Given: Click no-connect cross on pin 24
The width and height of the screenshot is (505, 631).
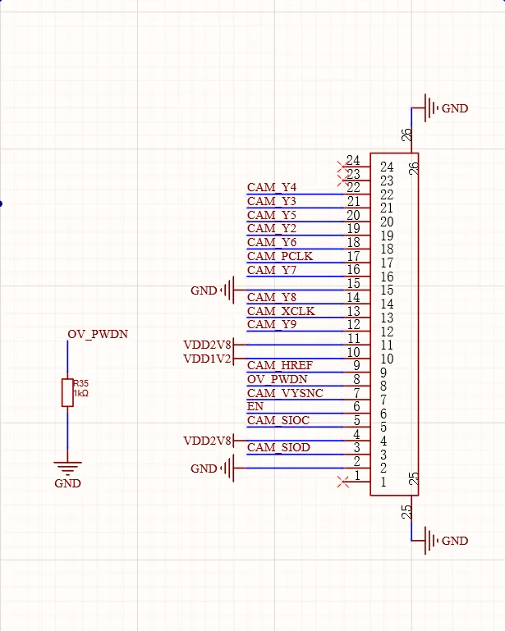Looking at the screenshot, I should pos(343,167).
